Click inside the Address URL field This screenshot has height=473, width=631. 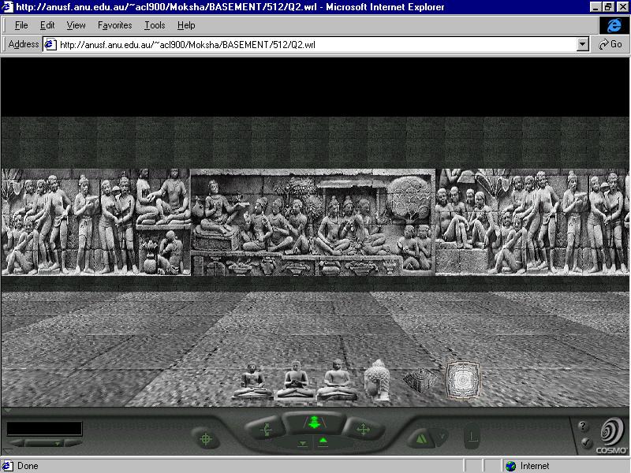(315, 45)
